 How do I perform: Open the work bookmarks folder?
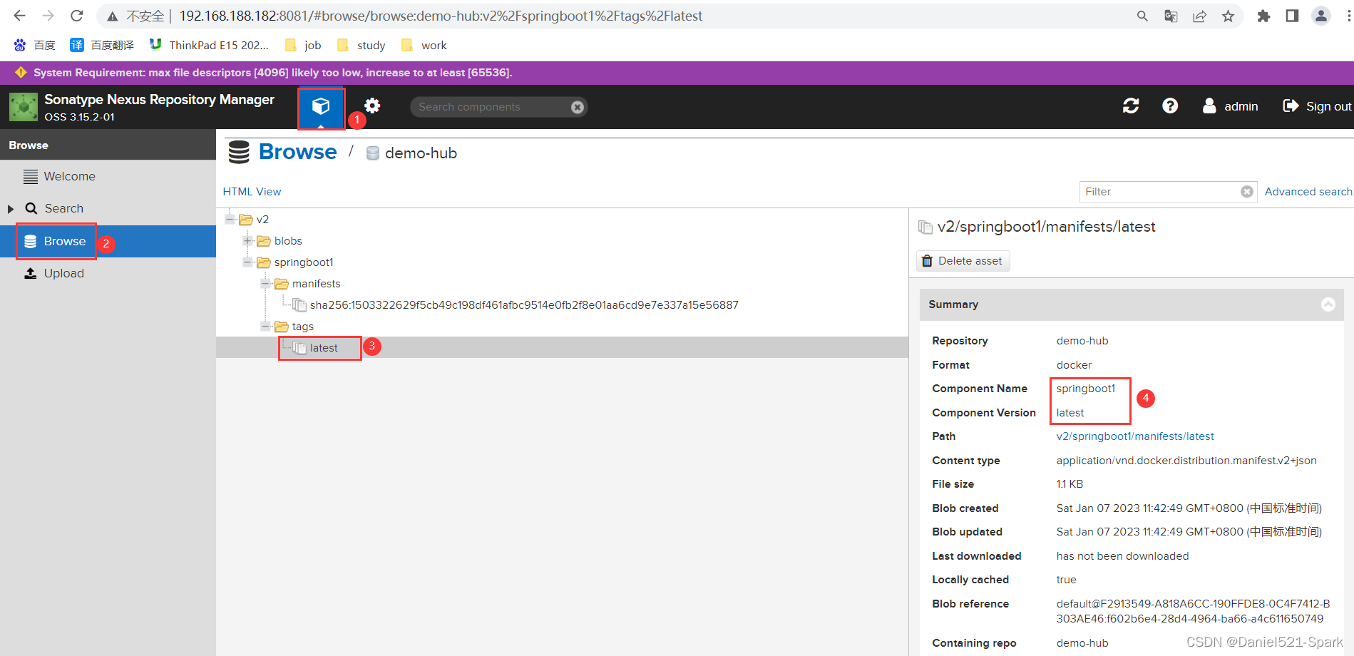424,45
